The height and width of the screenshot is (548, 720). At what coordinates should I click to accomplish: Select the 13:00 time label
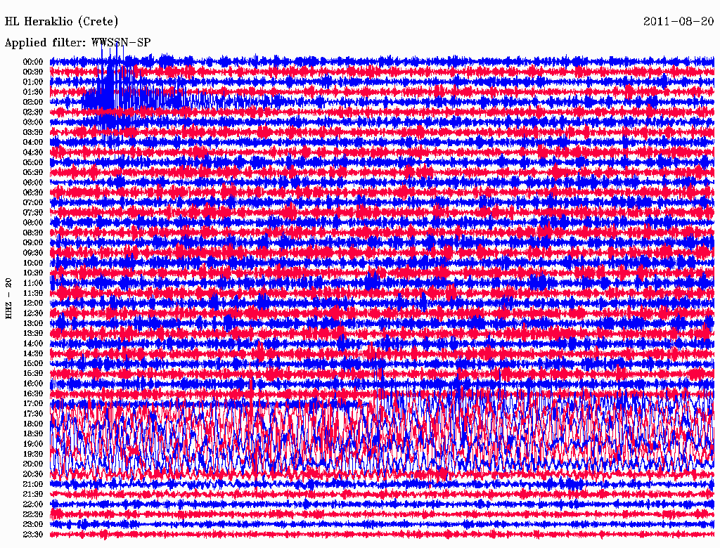33,323
